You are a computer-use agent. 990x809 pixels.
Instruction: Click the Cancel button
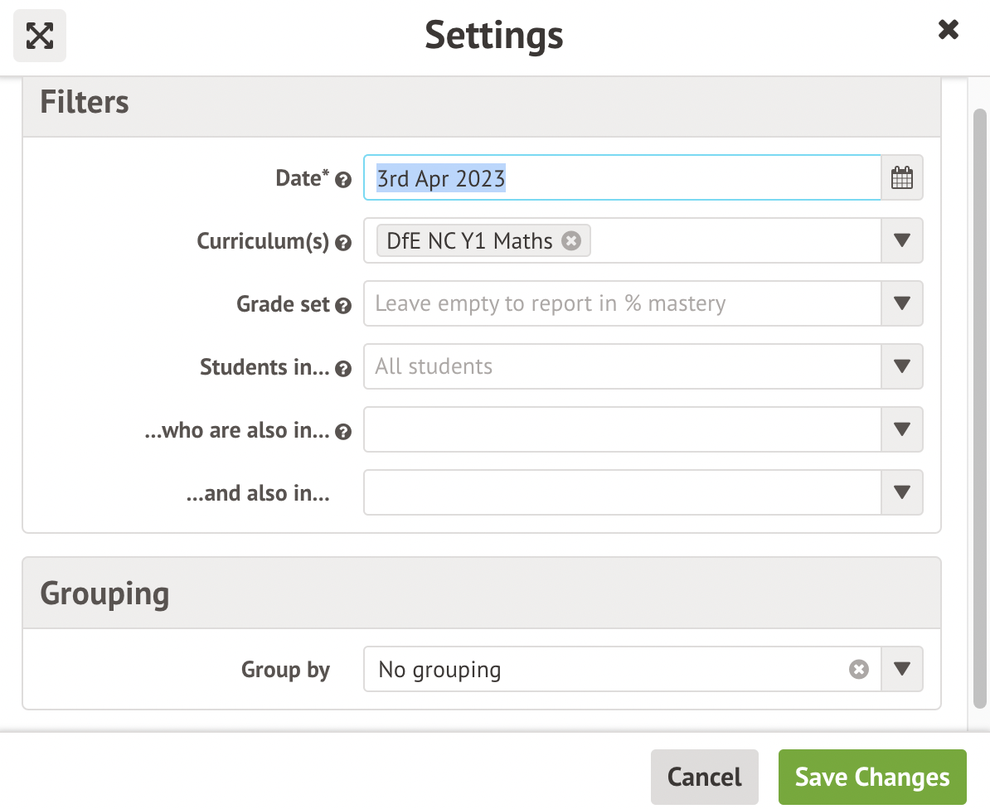pyautogui.click(x=704, y=777)
